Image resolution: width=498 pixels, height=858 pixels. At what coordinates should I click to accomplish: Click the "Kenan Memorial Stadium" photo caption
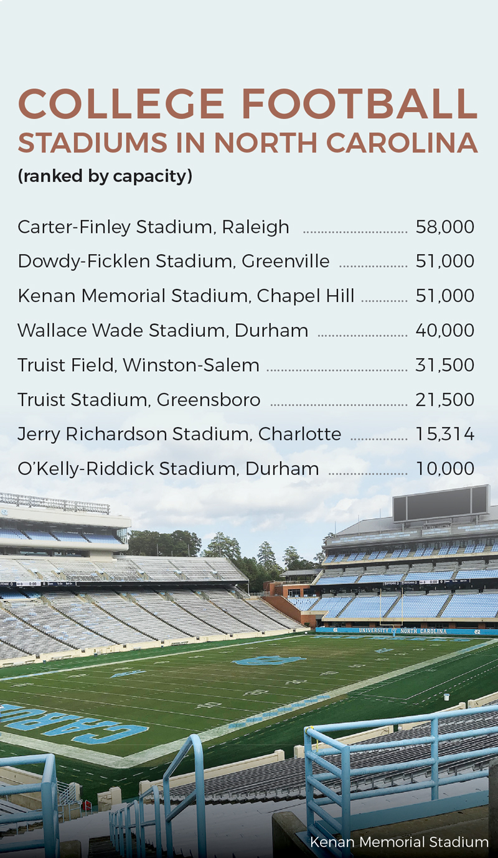point(399,842)
